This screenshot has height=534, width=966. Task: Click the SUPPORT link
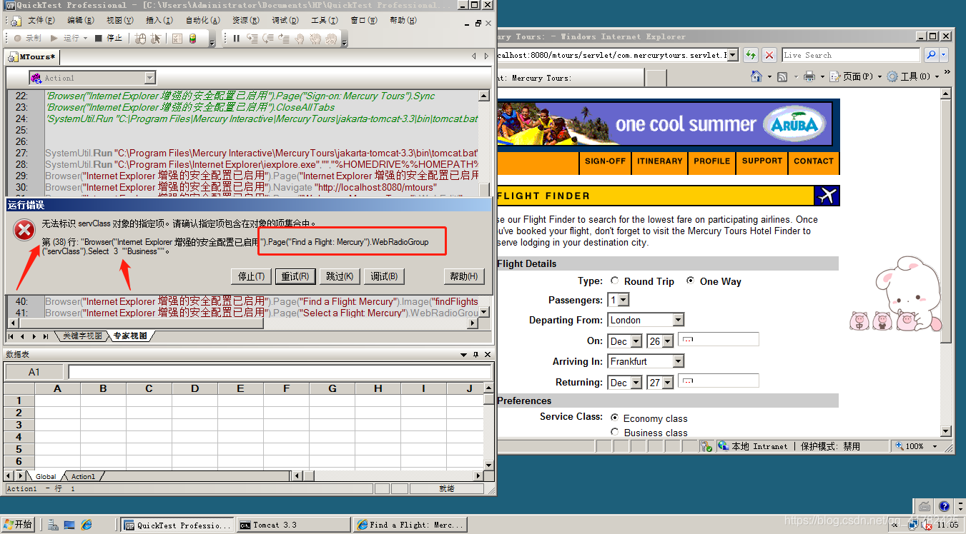[762, 161]
